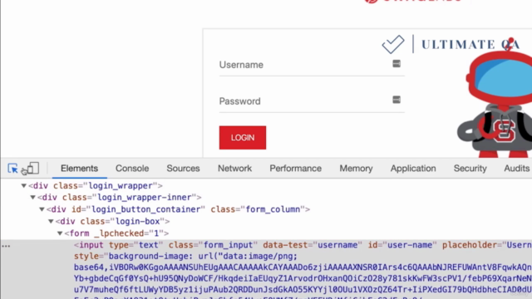Screen dimensions: 532x299
Task: Collapse the login_wrapper-inner div node
Action: [33, 198]
